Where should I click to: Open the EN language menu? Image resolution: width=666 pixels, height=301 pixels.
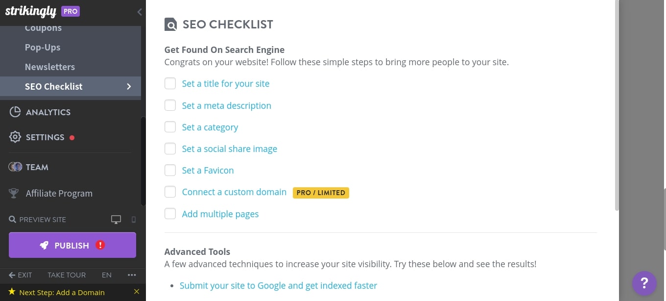click(x=106, y=275)
